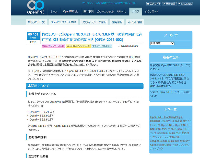Open the スクリーンショット menu item
This screenshot has height=158, width=211.
coord(104,12)
